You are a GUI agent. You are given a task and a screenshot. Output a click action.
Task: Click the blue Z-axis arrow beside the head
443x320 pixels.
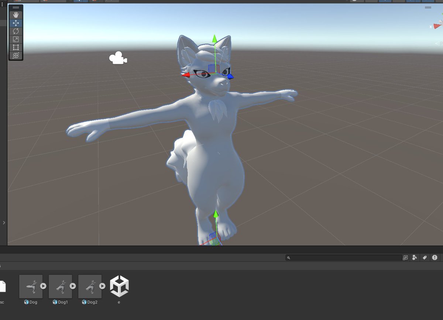click(230, 77)
